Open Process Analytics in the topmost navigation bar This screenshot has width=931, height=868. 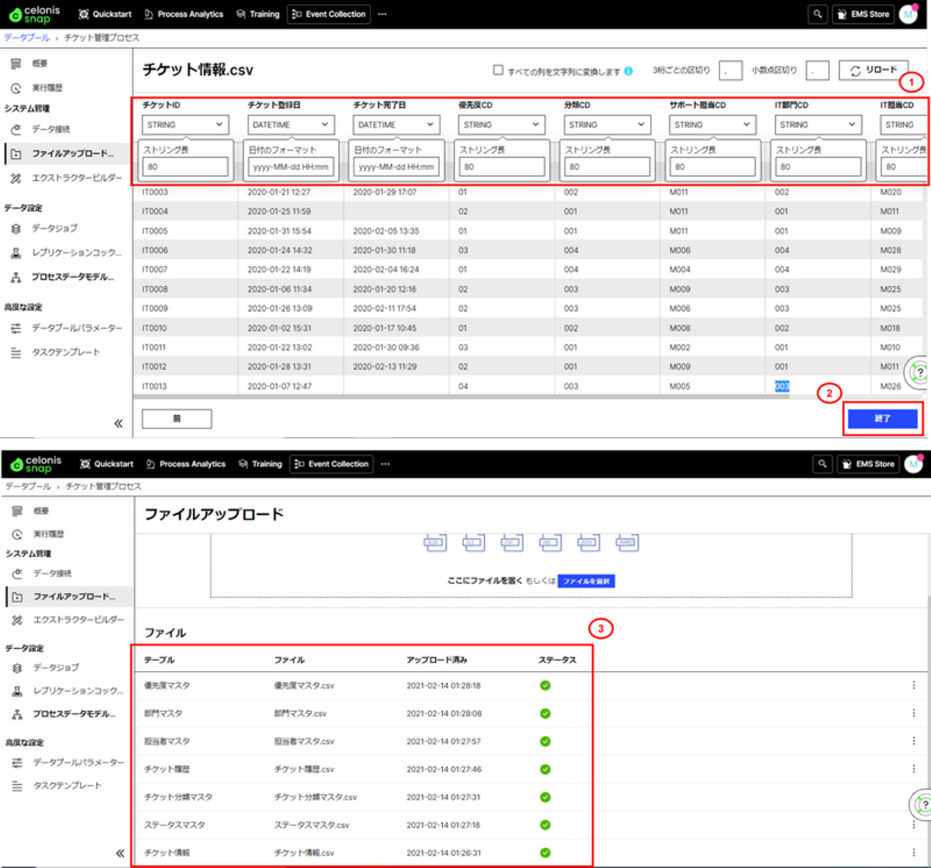click(x=184, y=14)
